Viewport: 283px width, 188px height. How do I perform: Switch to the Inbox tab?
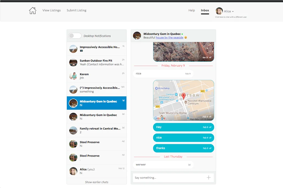pyautogui.click(x=205, y=10)
